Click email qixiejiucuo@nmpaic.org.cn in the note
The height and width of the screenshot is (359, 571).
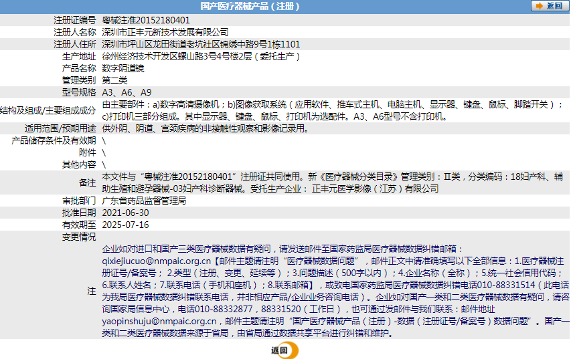tap(156, 261)
